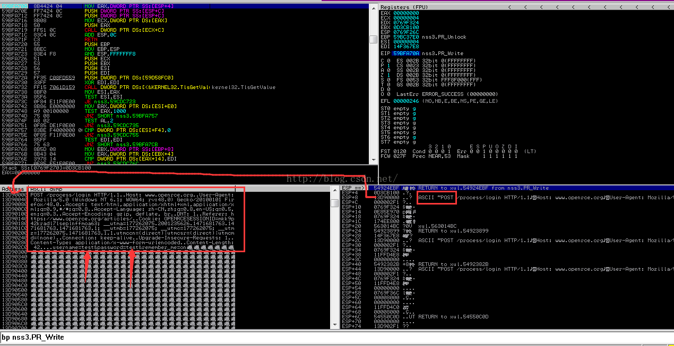Screen dimensions: 674x346
Task: Click the EFL value 00000246
Action: pyautogui.click(x=406, y=101)
